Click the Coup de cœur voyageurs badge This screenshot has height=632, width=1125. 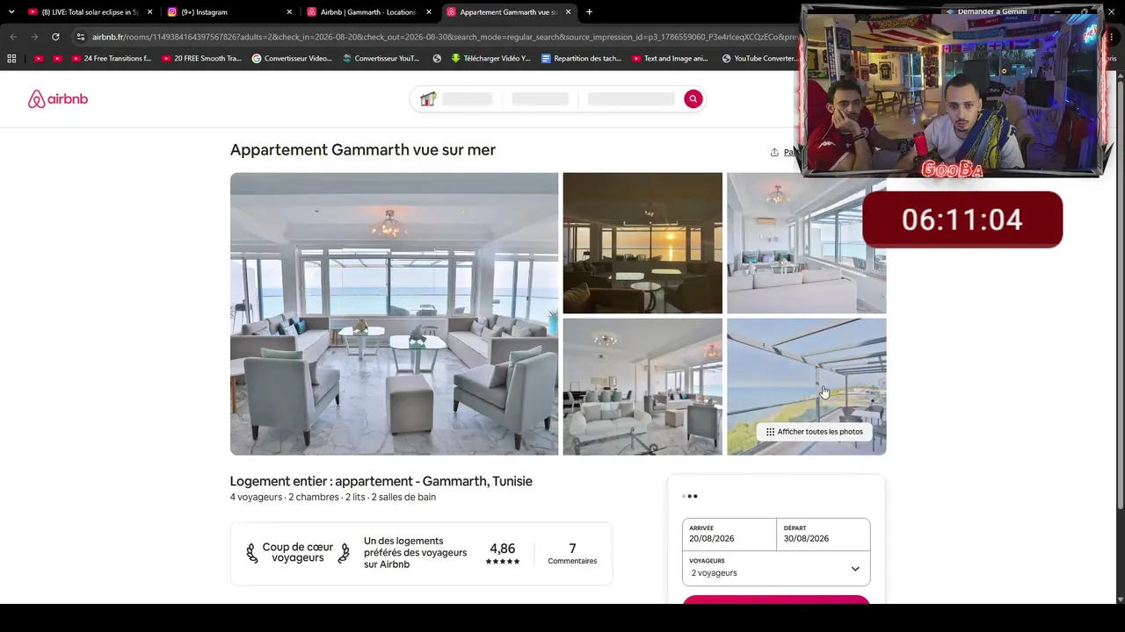298,552
